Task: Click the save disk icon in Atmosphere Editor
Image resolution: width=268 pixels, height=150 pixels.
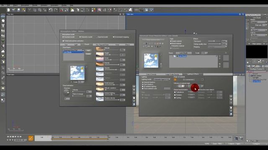Action: point(134,104)
